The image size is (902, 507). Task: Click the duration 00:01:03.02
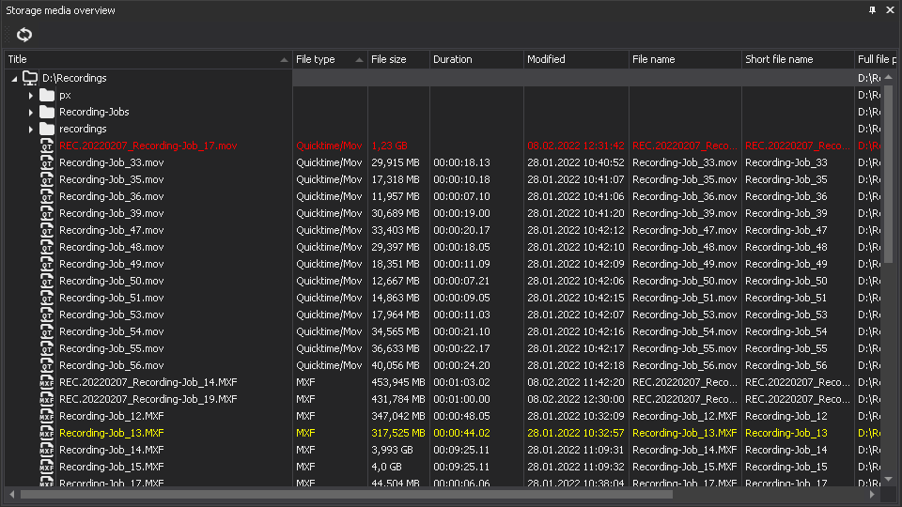[x=462, y=382]
